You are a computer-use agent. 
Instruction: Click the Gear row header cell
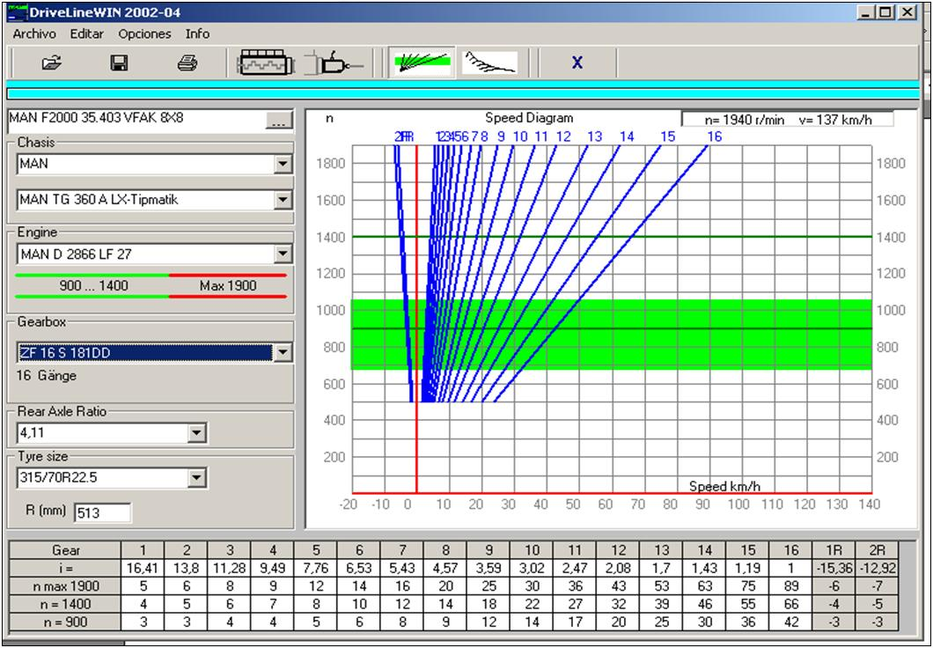65,550
